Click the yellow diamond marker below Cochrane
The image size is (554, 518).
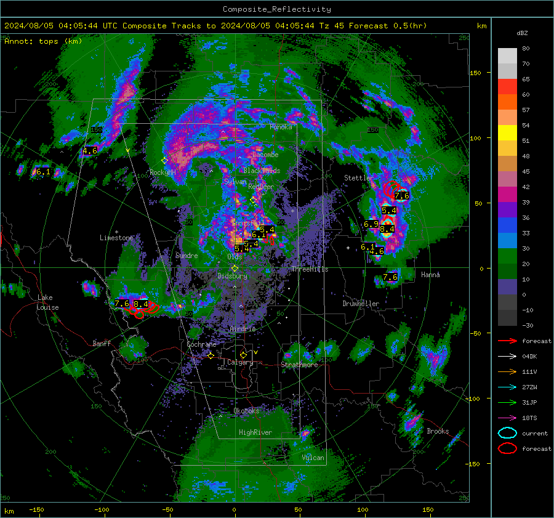[211, 356]
